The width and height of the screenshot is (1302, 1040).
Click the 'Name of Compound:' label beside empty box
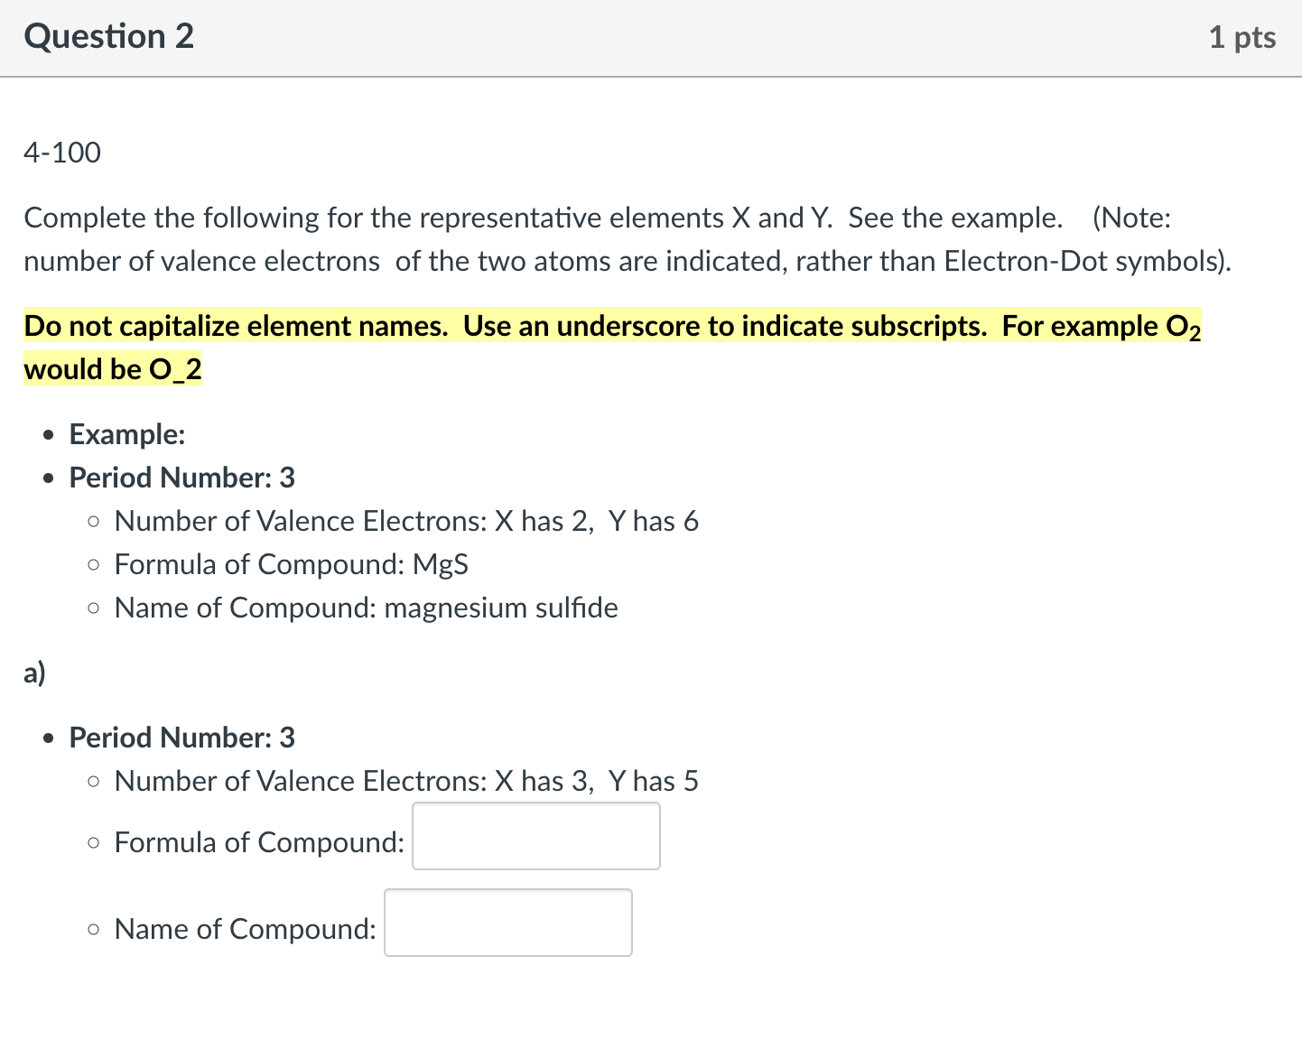click(x=246, y=929)
